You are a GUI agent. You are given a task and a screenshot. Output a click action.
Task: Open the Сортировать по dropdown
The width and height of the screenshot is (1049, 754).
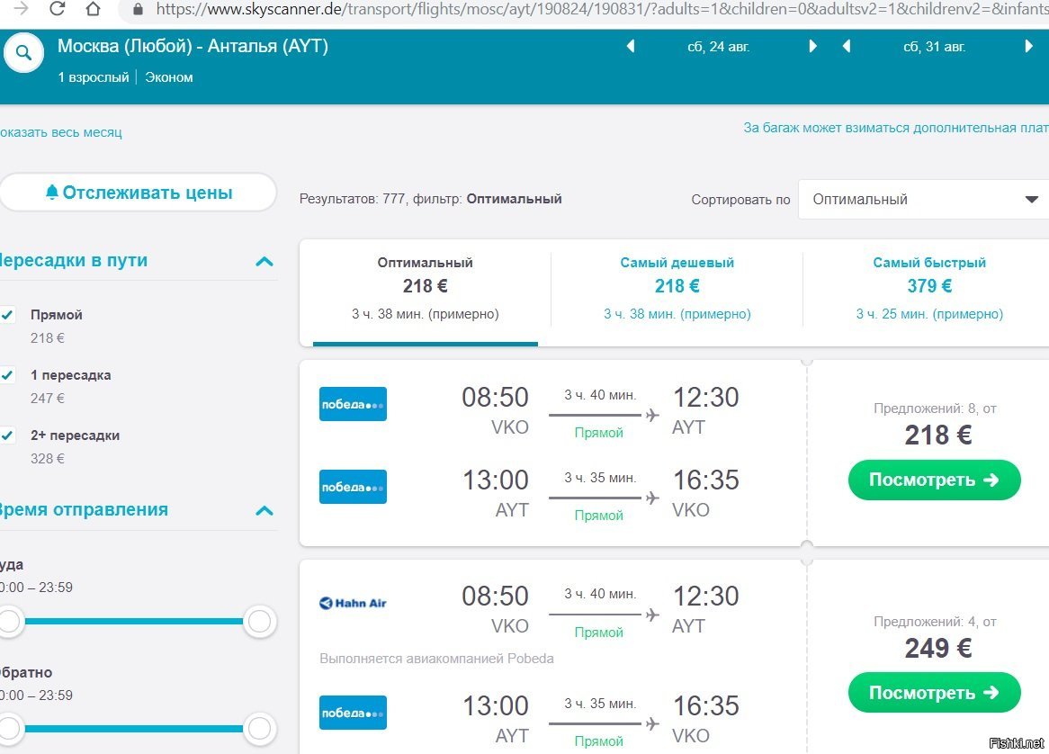(x=922, y=200)
